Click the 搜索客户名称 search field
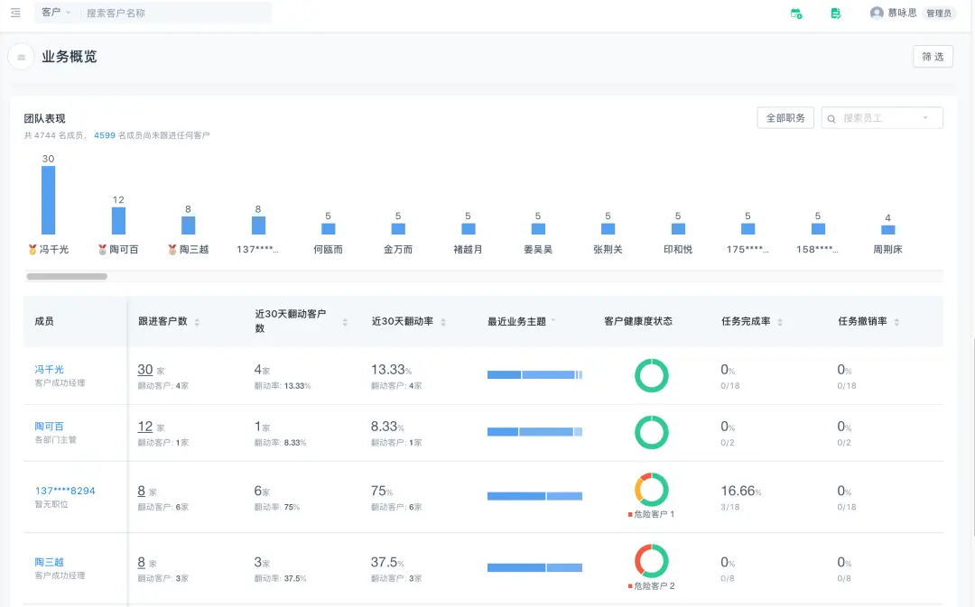975x607 pixels. (x=177, y=13)
